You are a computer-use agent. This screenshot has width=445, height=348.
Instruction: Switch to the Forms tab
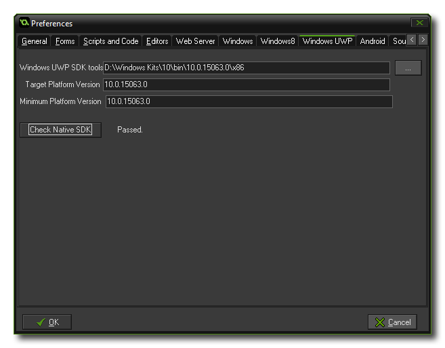point(65,41)
